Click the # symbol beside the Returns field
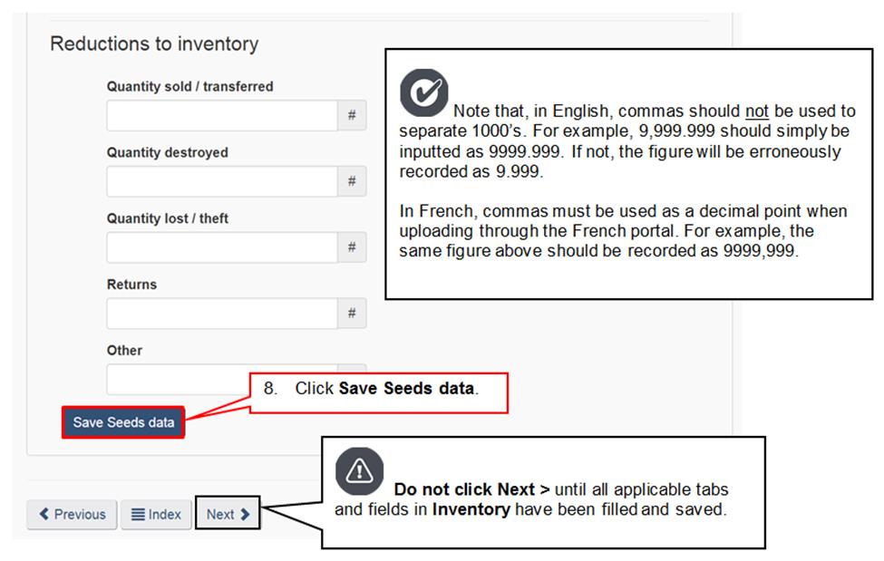Image resolution: width=884 pixels, height=561 pixels. pos(352,314)
